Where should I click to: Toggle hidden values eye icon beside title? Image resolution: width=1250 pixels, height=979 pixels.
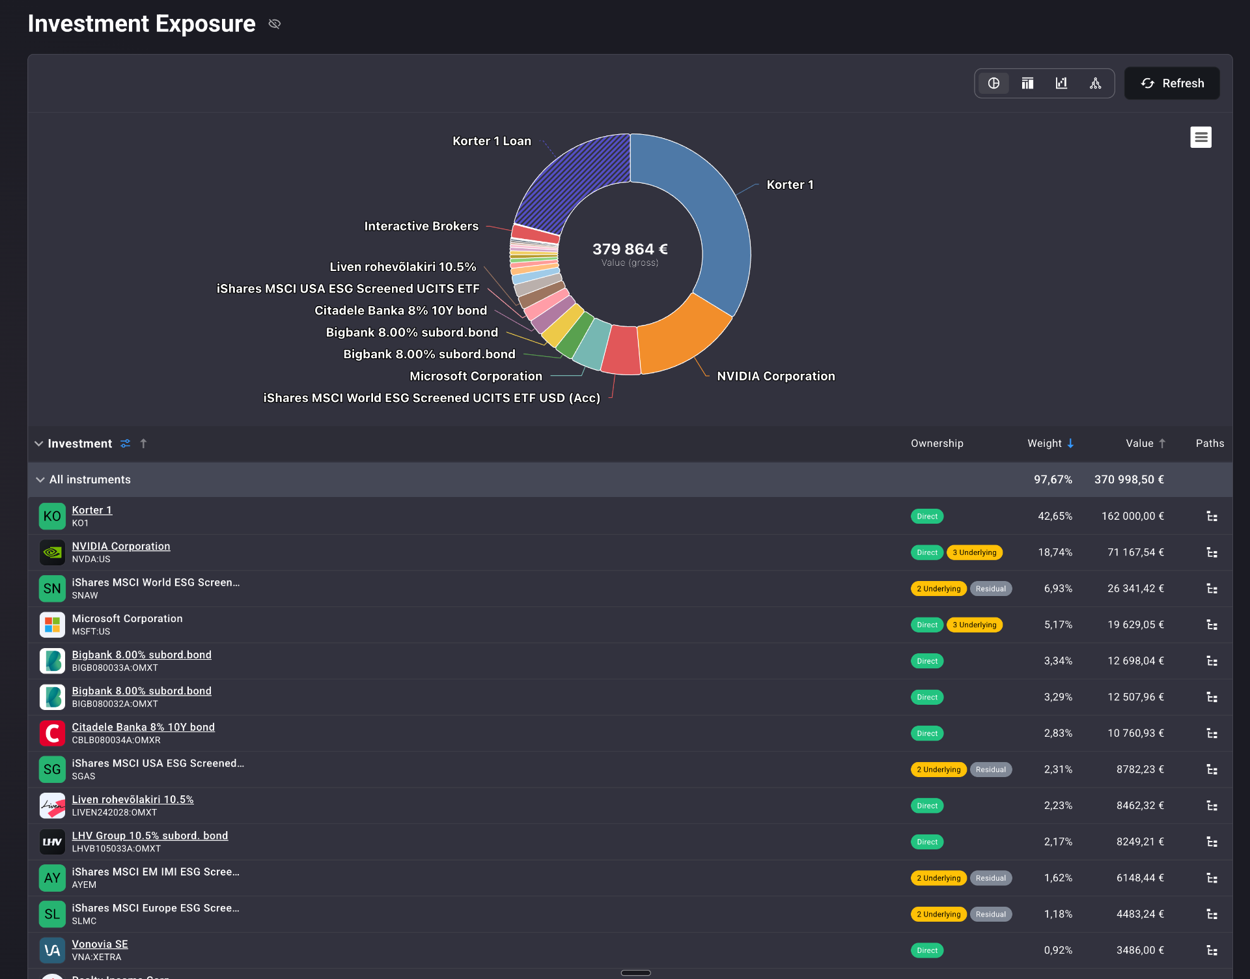pyautogui.click(x=275, y=24)
